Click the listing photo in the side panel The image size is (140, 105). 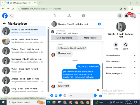[x=121, y=27]
